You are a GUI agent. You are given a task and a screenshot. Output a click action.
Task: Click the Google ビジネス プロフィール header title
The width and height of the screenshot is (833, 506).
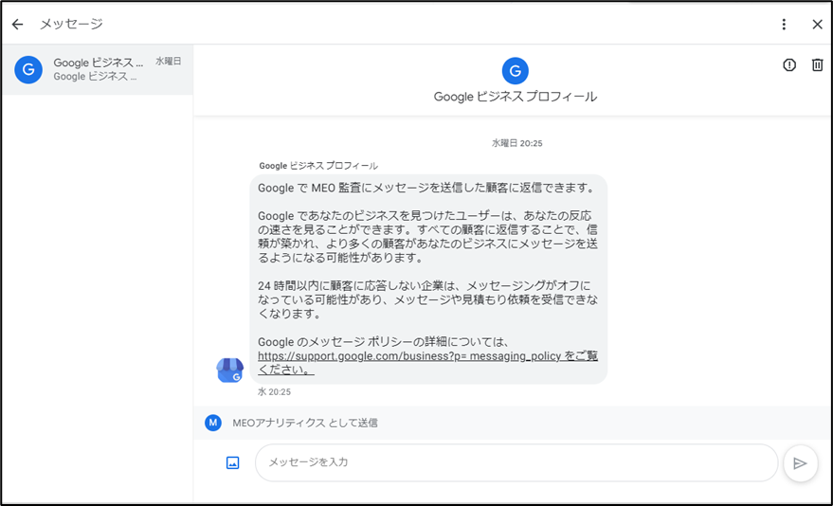(516, 97)
